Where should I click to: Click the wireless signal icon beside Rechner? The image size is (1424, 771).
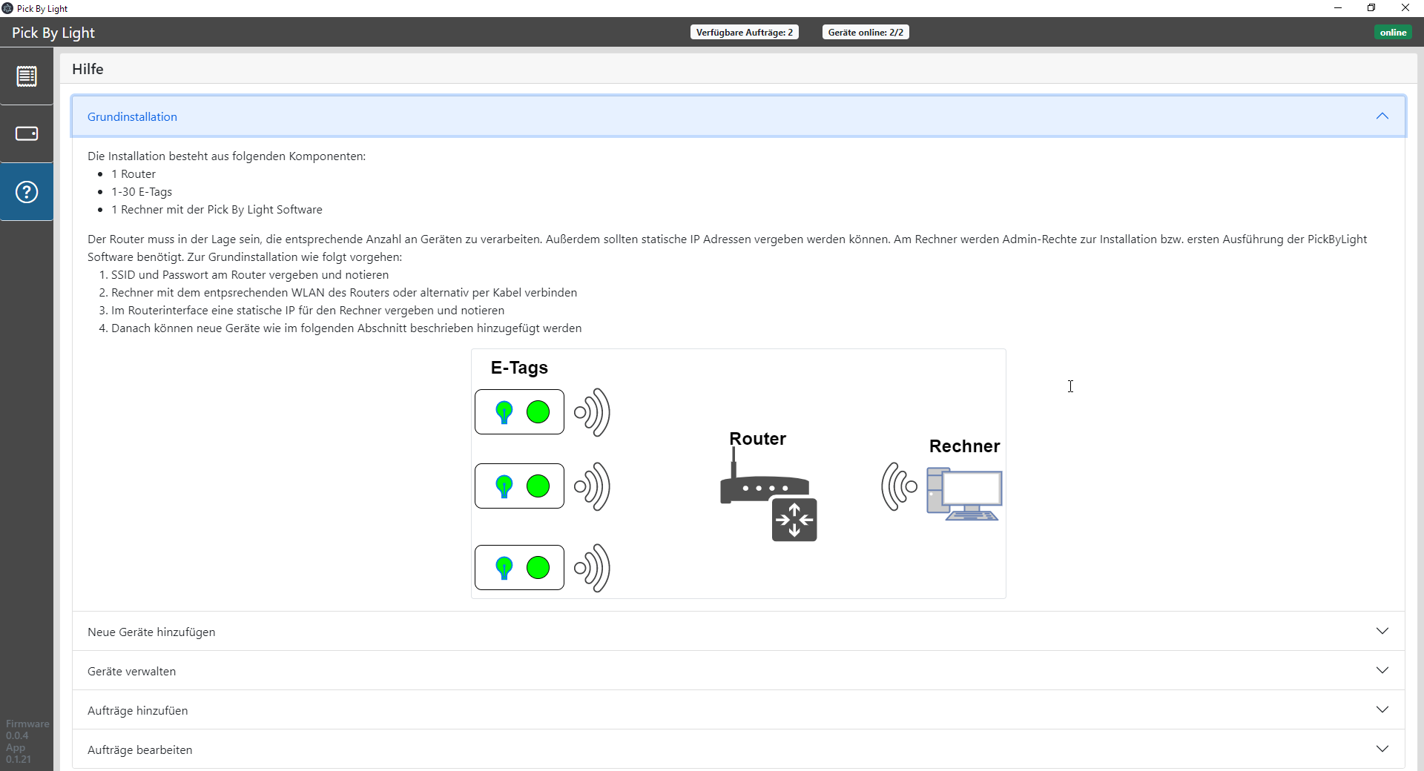tap(899, 486)
